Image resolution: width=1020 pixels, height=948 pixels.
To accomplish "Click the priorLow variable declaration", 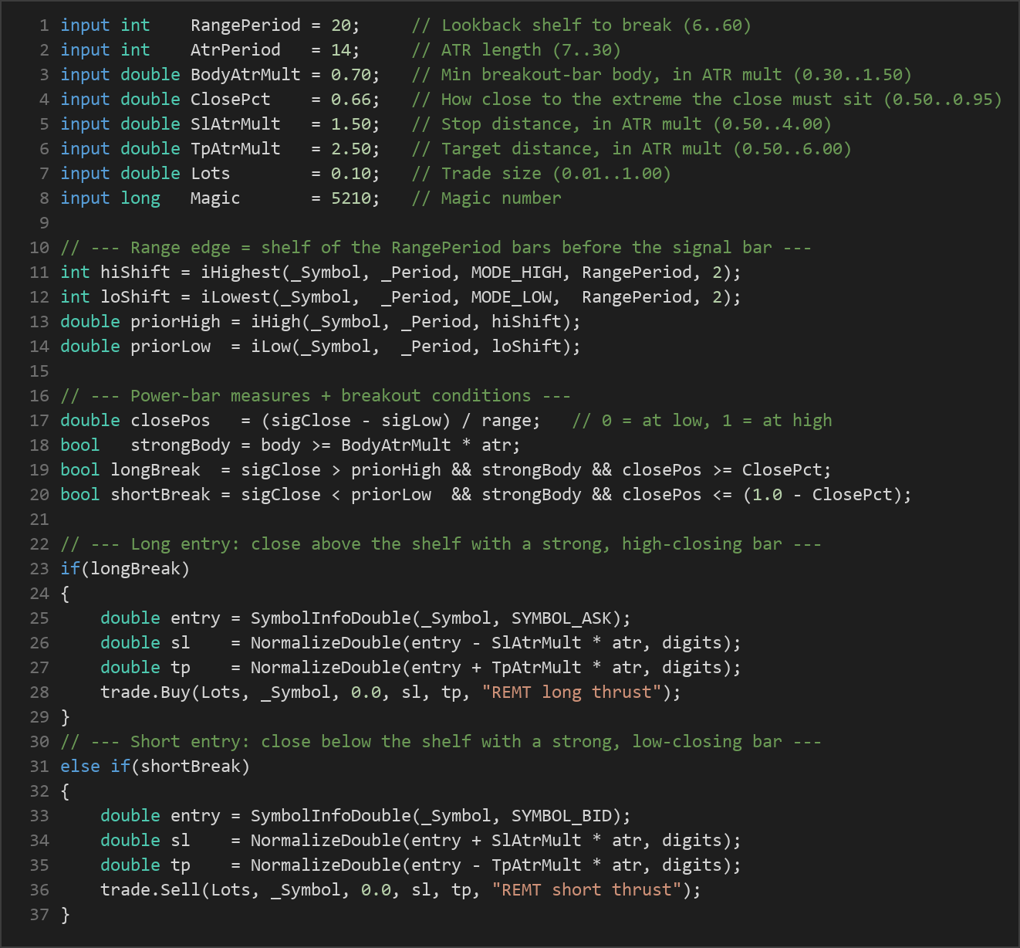I will click(171, 346).
